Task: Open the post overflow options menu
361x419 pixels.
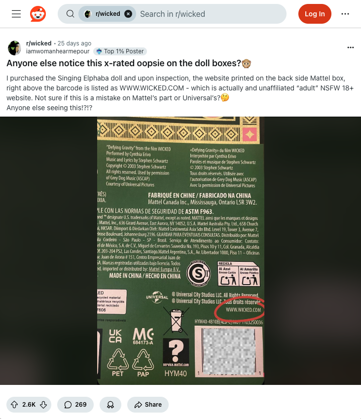Action: click(x=350, y=47)
